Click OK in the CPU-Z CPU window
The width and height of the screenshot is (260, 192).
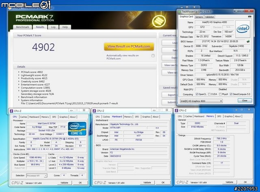coord(80,183)
